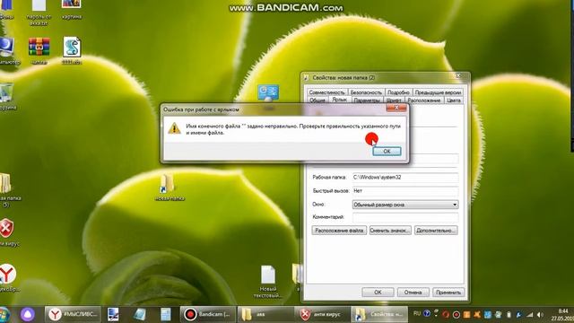Switch to the 'Безопасность' tab
The image size is (574, 323).
click(x=366, y=92)
